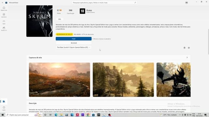
Task: Open Filmes e TV in the sidebar
Action: (4, 29)
